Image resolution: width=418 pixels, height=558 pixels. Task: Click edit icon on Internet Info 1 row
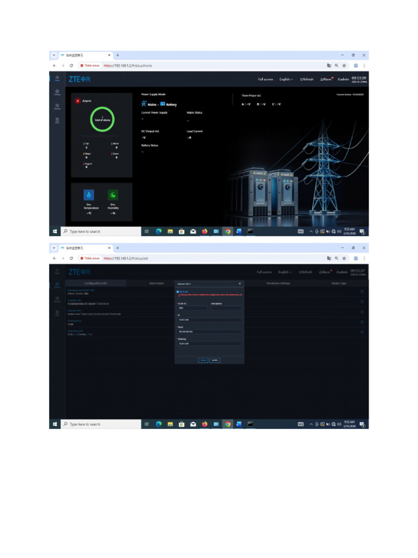pyautogui.click(x=362, y=312)
